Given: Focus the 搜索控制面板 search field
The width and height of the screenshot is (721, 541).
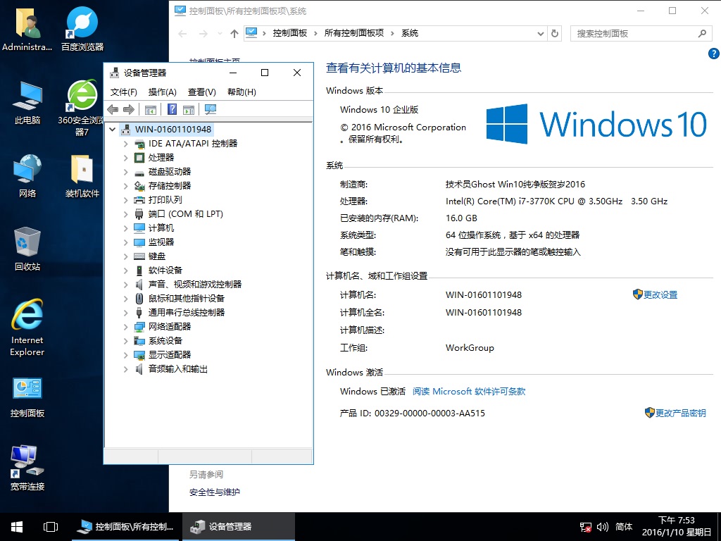Looking at the screenshot, I should (x=640, y=34).
